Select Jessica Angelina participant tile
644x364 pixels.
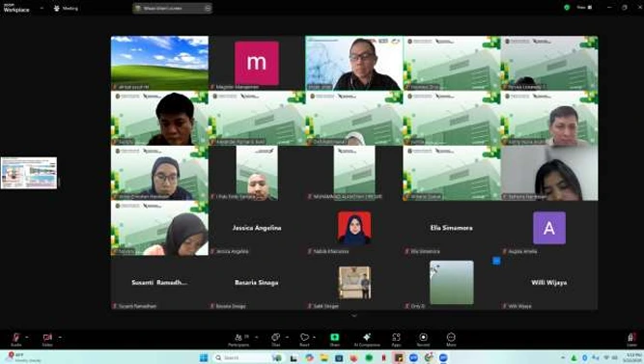pyautogui.click(x=257, y=228)
